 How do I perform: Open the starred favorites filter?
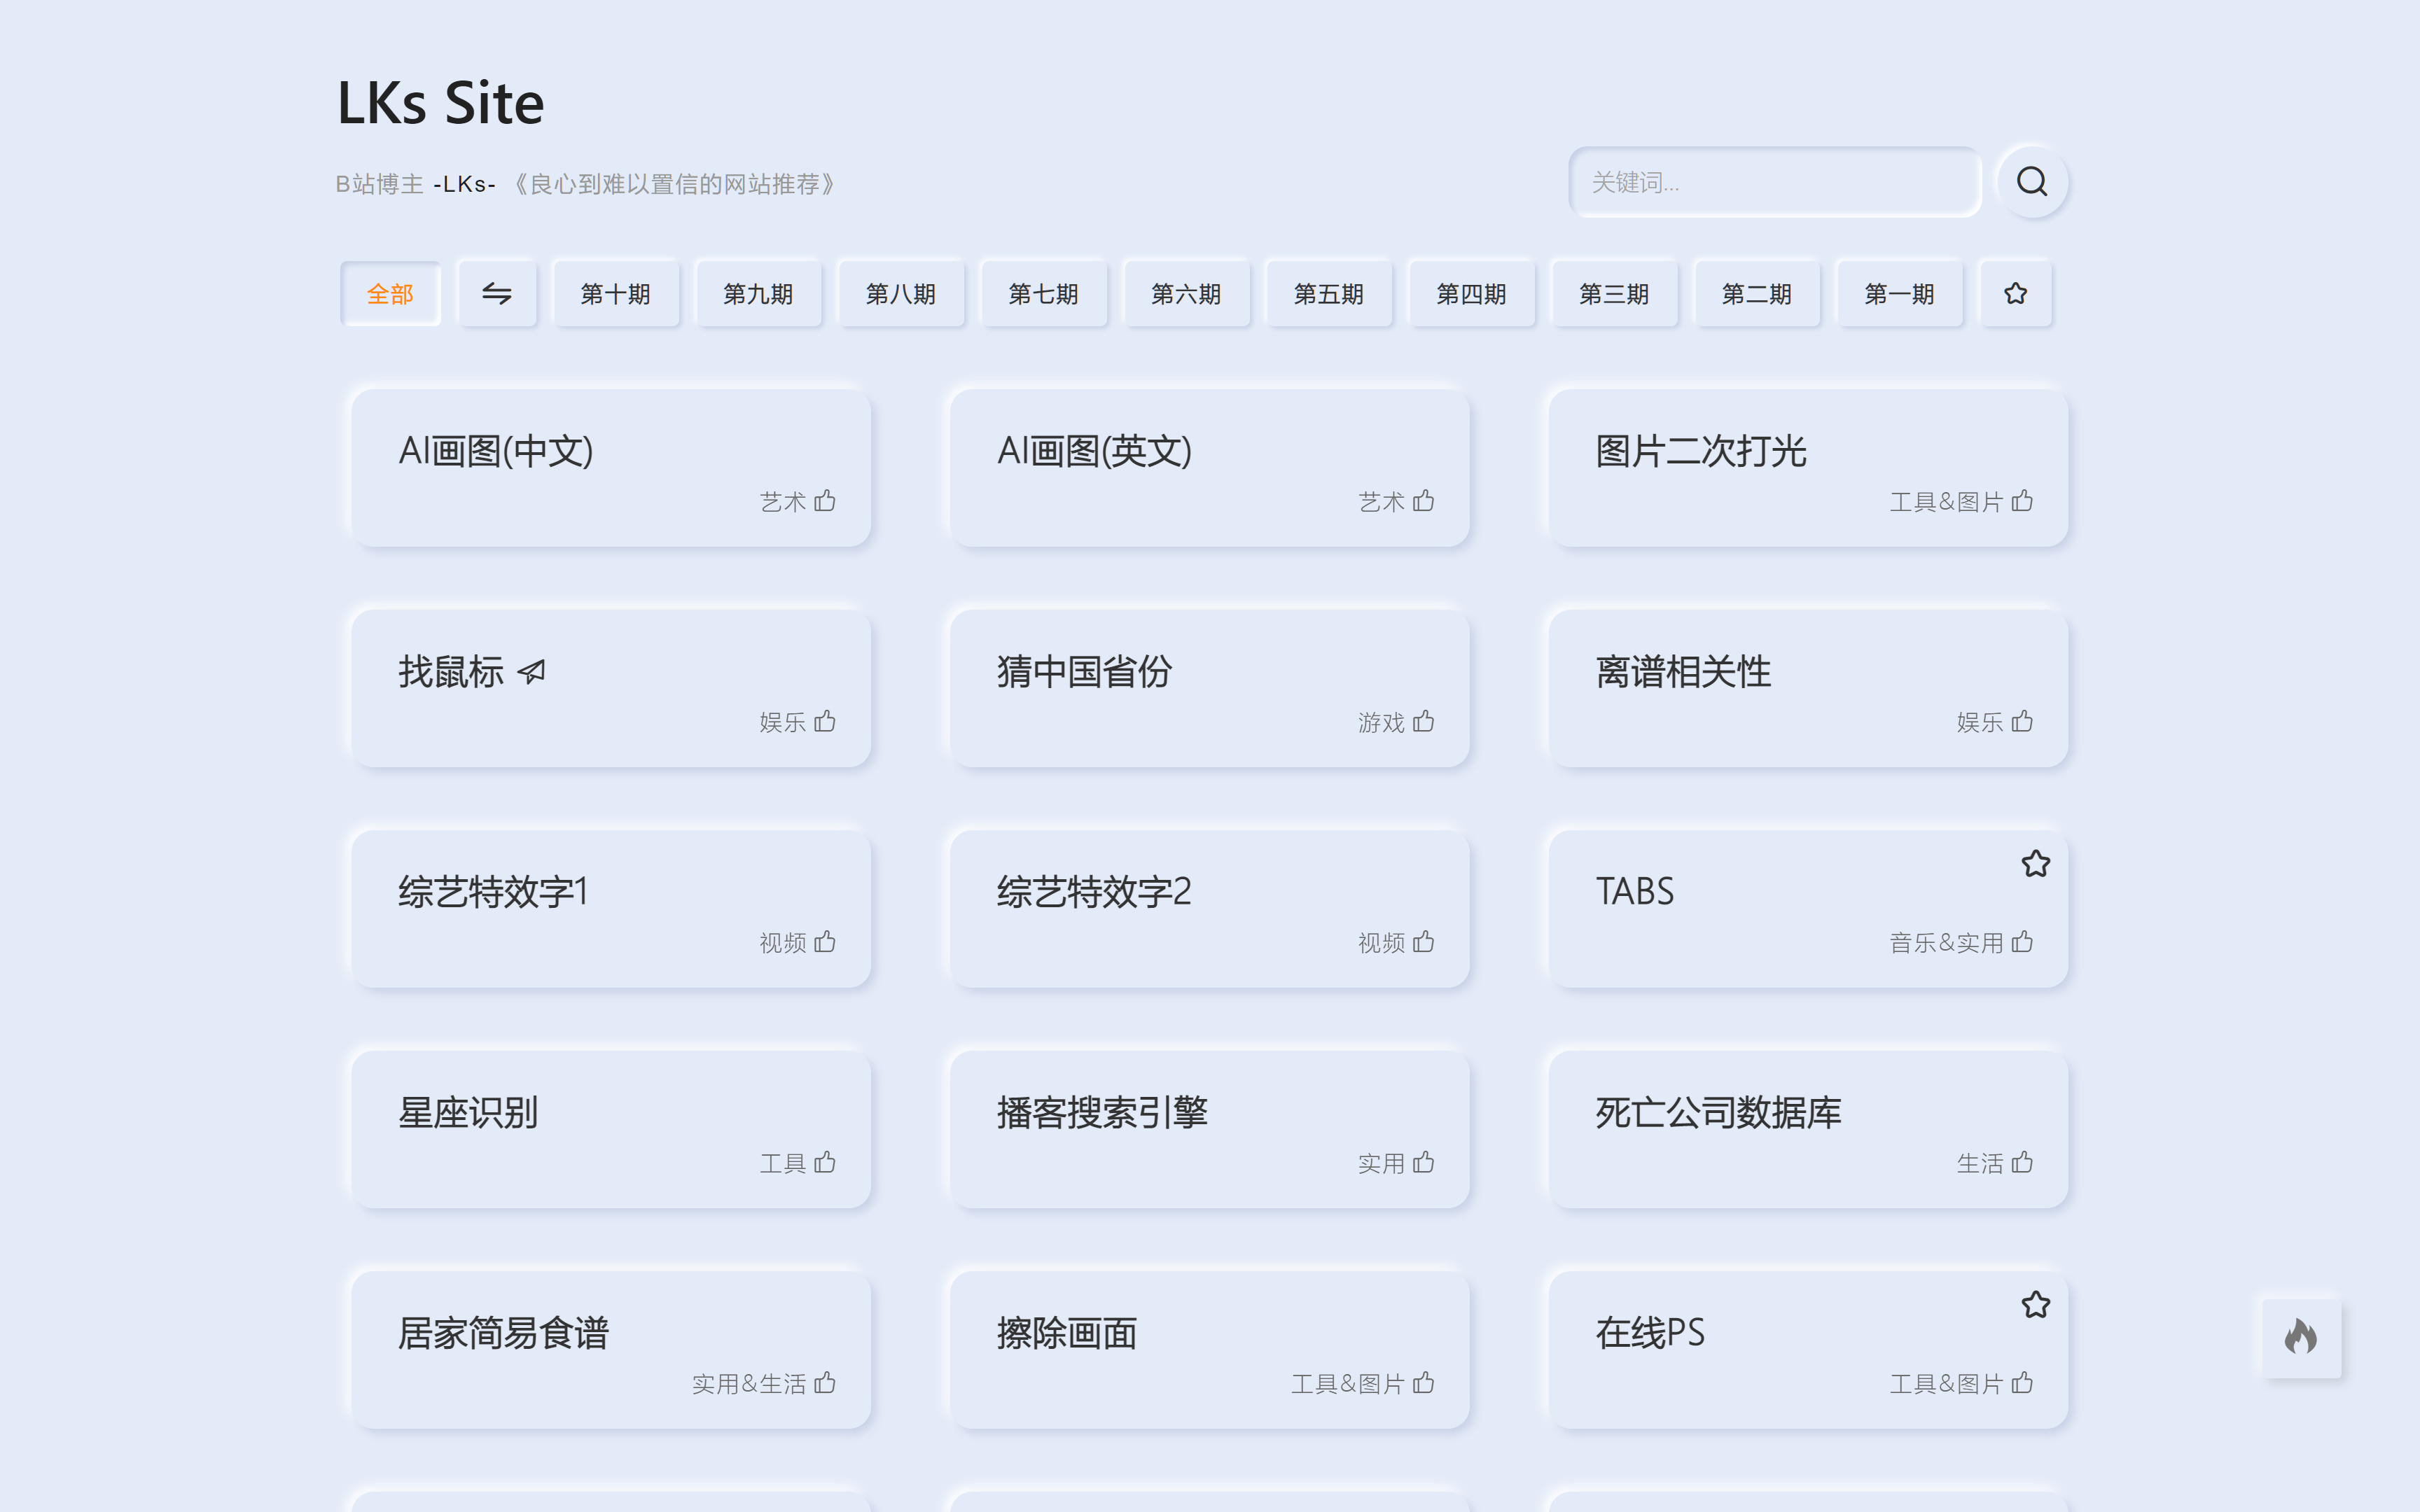coord(2015,293)
